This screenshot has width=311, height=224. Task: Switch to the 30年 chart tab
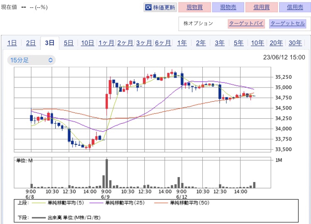point(295,43)
